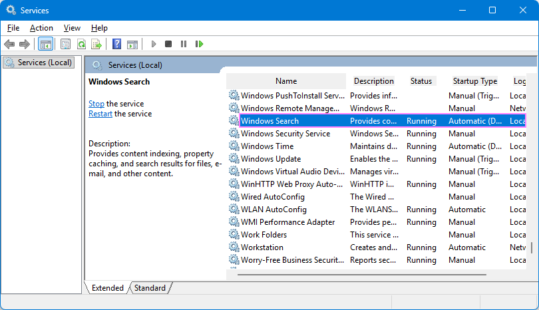The height and width of the screenshot is (310, 539).
Task: Click the Start Service play icon
Action: coord(154,44)
